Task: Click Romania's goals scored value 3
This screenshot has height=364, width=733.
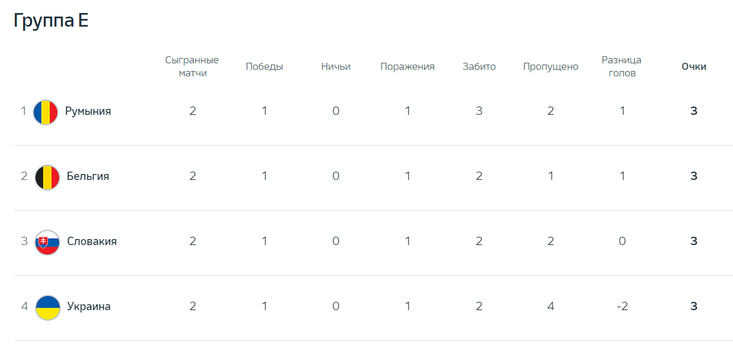Action: pos(479,111)
